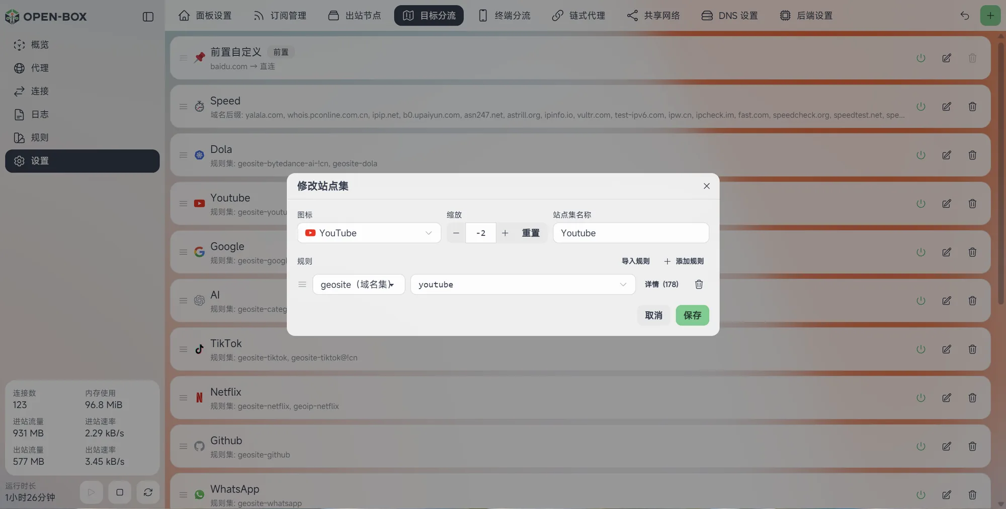Edit the Google rule set
Screen dimensions: 1006x509
947,252
